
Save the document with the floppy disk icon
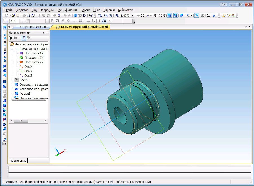[x=18, y=15]
